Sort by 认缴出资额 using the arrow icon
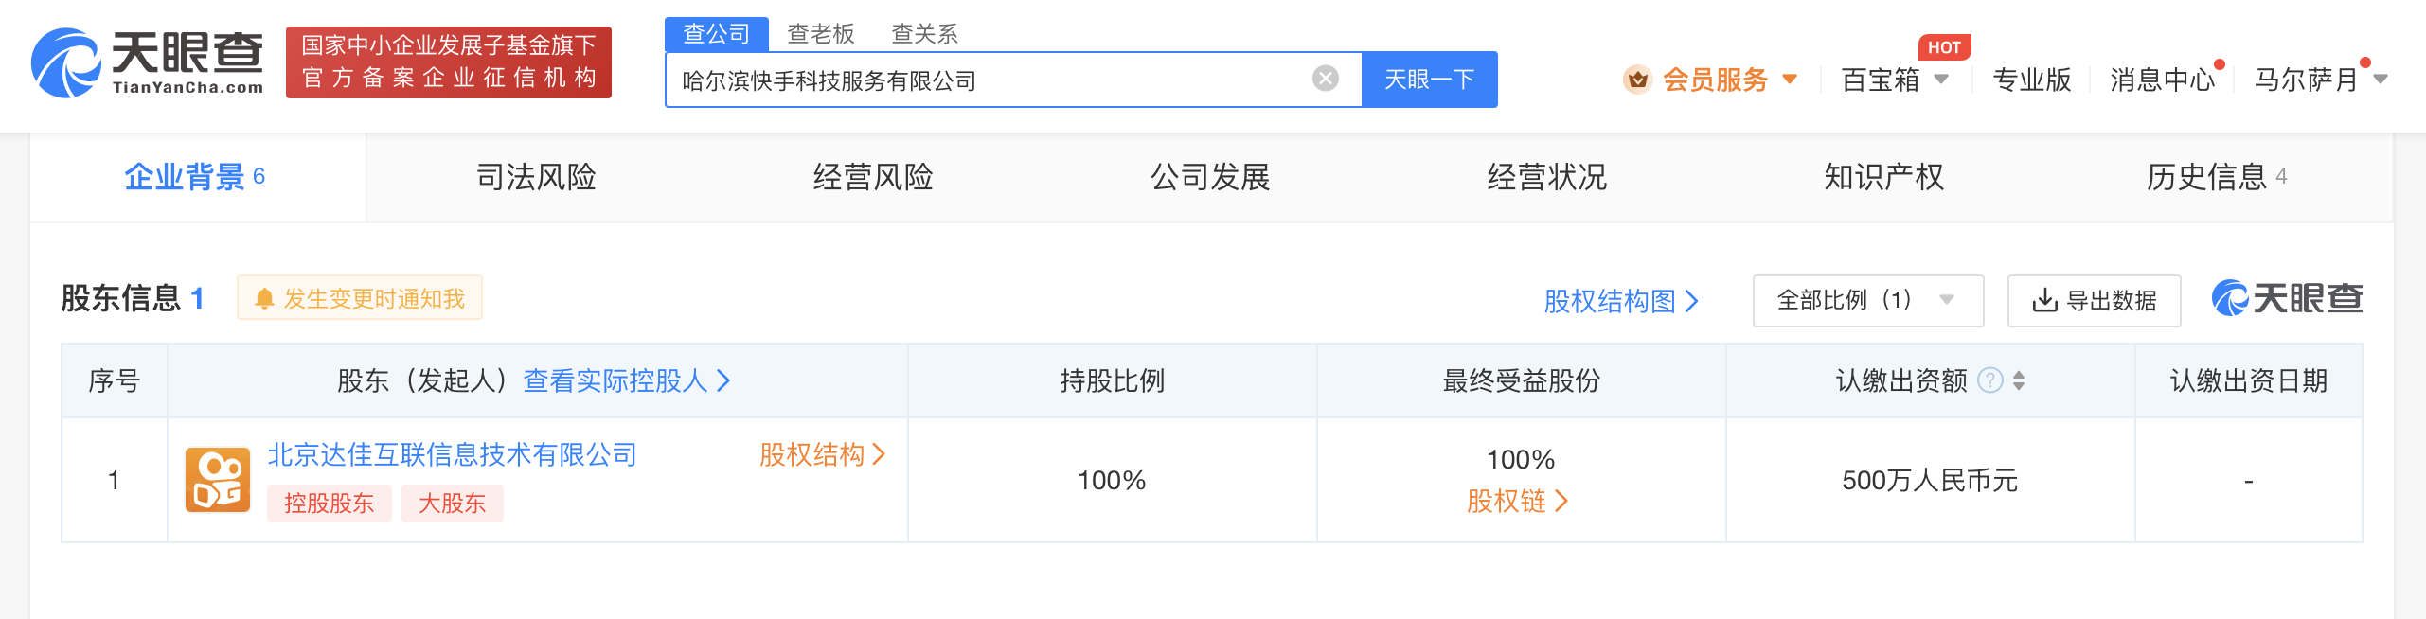 tap(2019, 380)
